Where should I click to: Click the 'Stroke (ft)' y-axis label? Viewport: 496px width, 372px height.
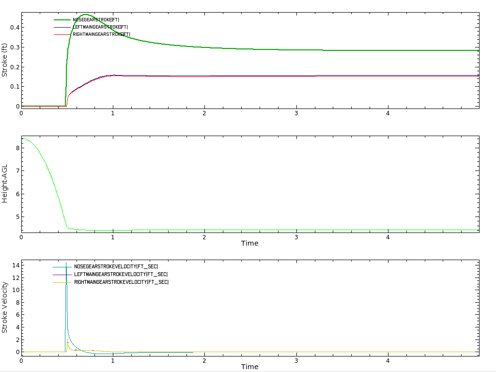5,60
